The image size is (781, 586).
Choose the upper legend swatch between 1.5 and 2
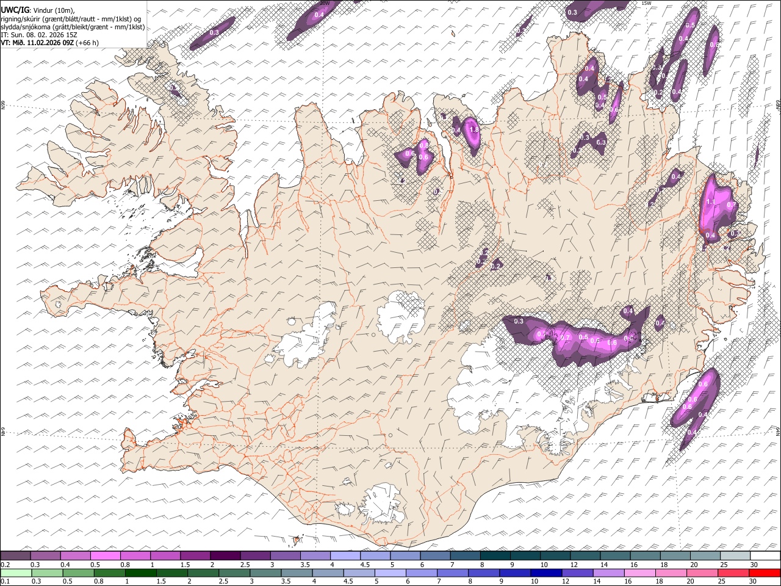click(195, 555)
